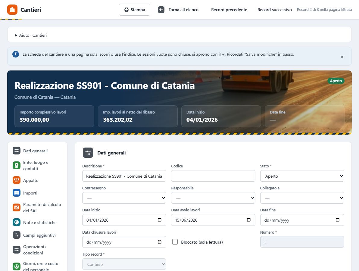
Task: Click Torna all elenco link
Action: click(183, 10)
